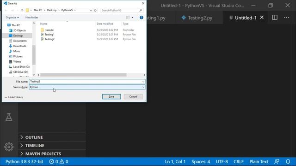Viewport: 296px width, 166px height.
Task: Click Ln 1, Col 1 in status bar
Action: [175, 161]
